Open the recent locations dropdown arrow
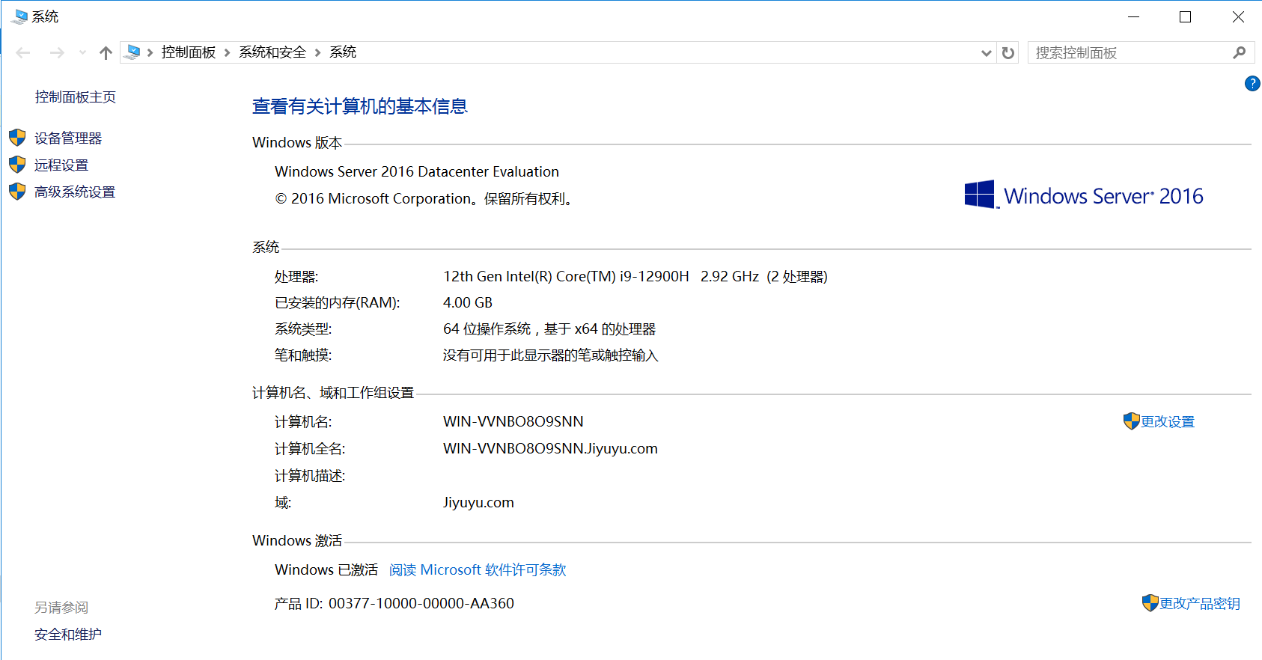The width and height of the screenshot is (1262, 660). pyautogui.click(x=82, y=52)
